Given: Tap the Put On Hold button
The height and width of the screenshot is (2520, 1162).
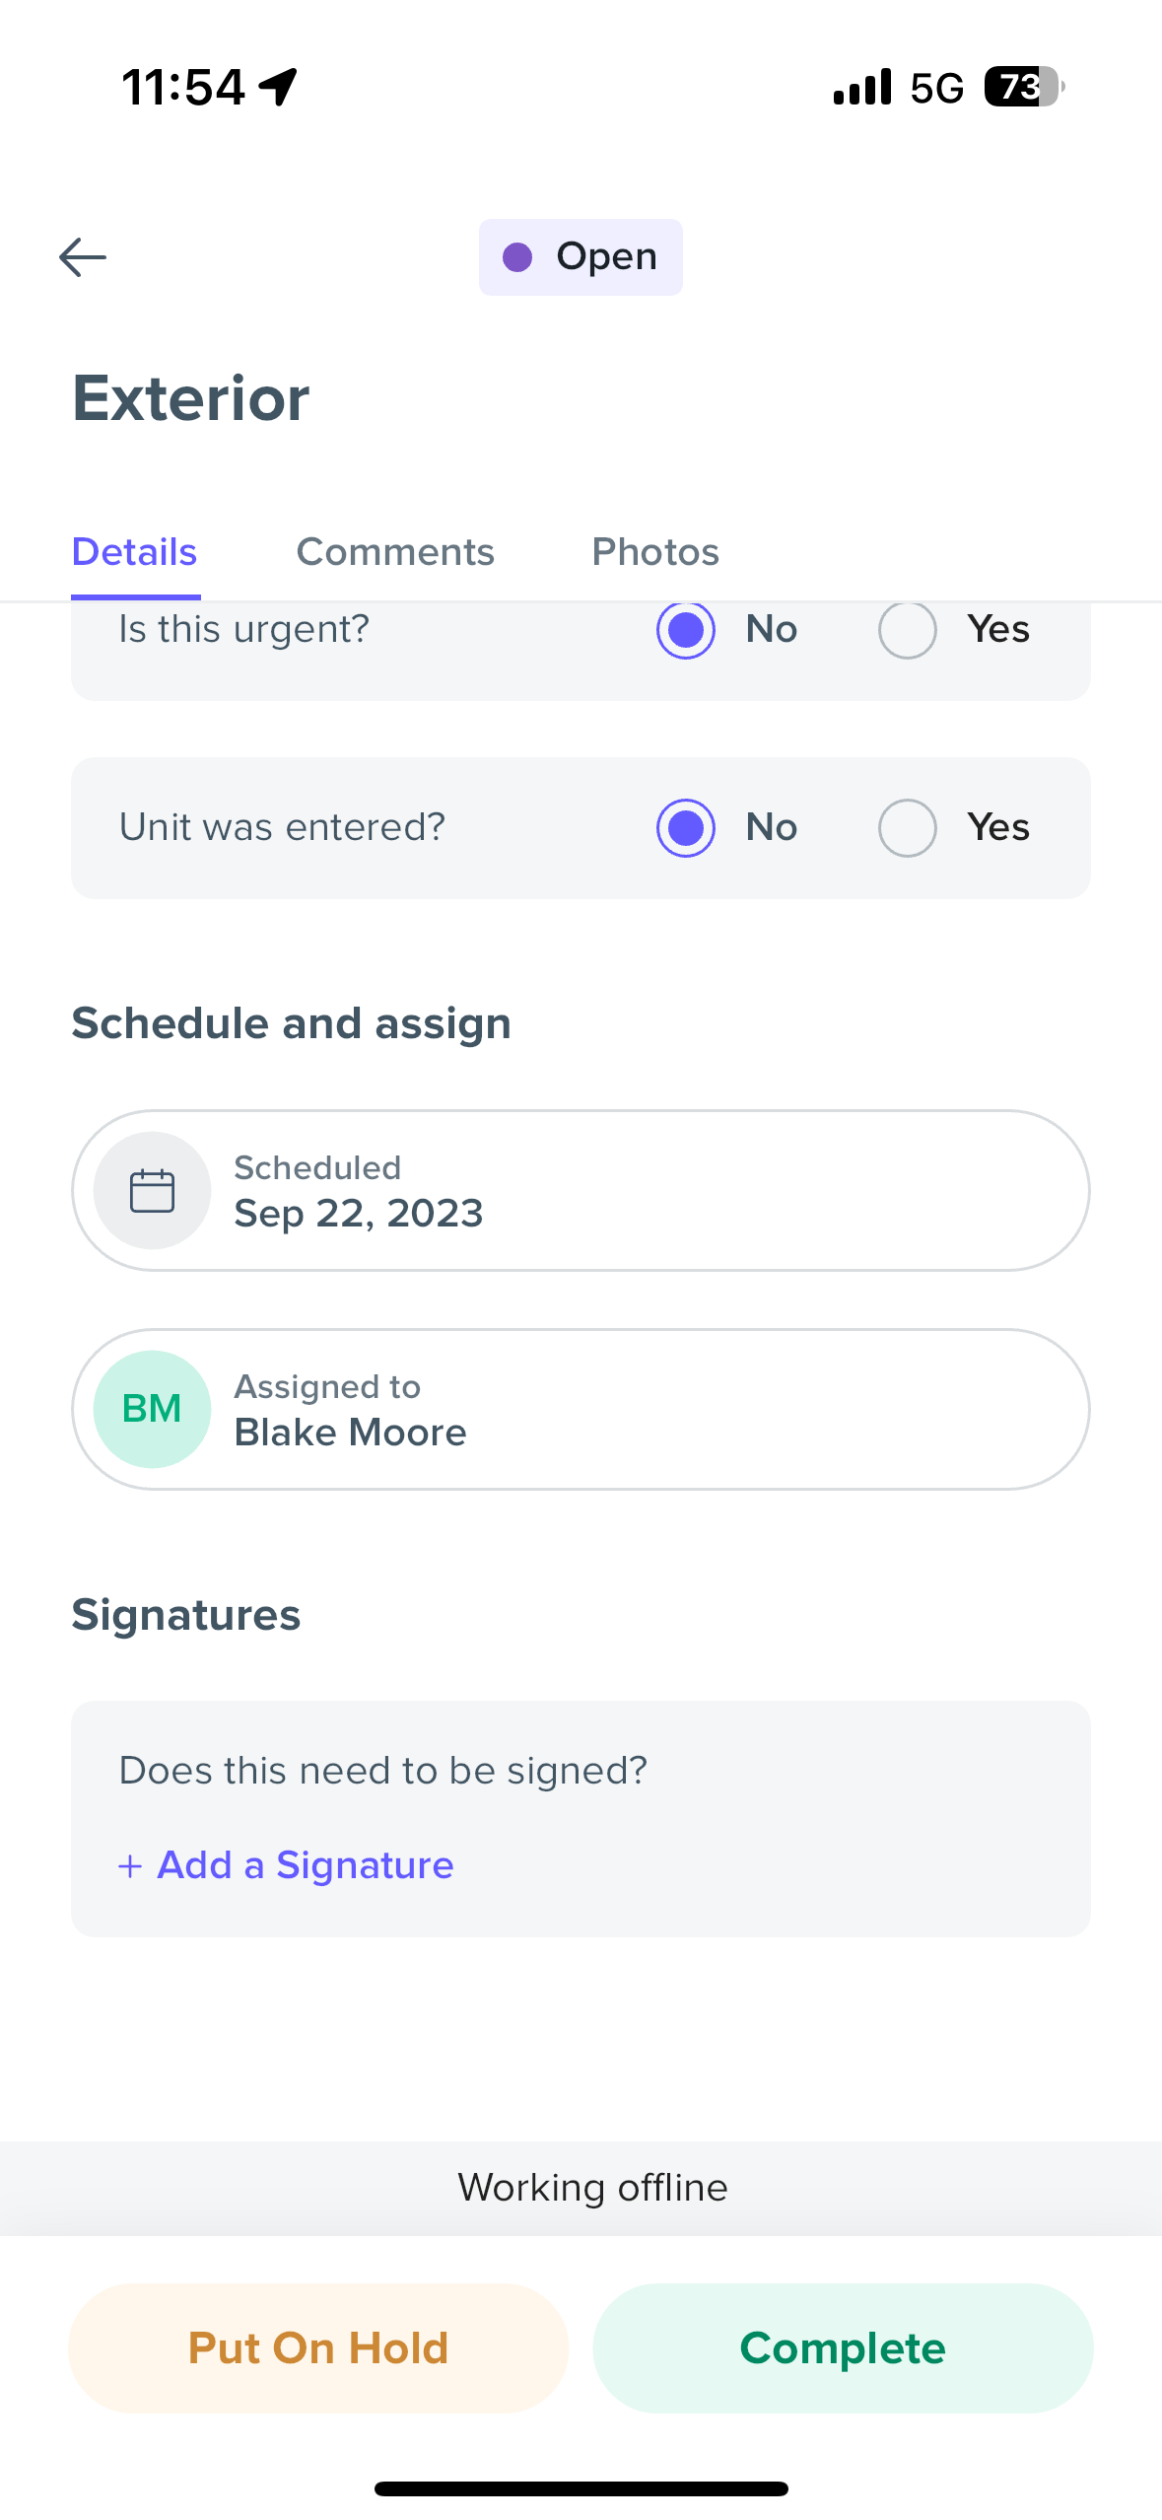Looking at the screenshot, I should tap(318, 2347).
